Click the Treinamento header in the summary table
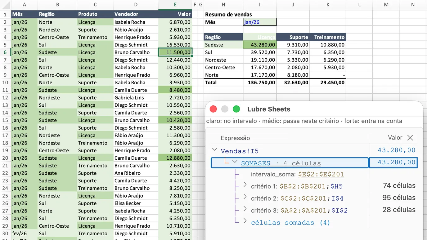Screen dimensions: 427x240 [x=328, y=37]
